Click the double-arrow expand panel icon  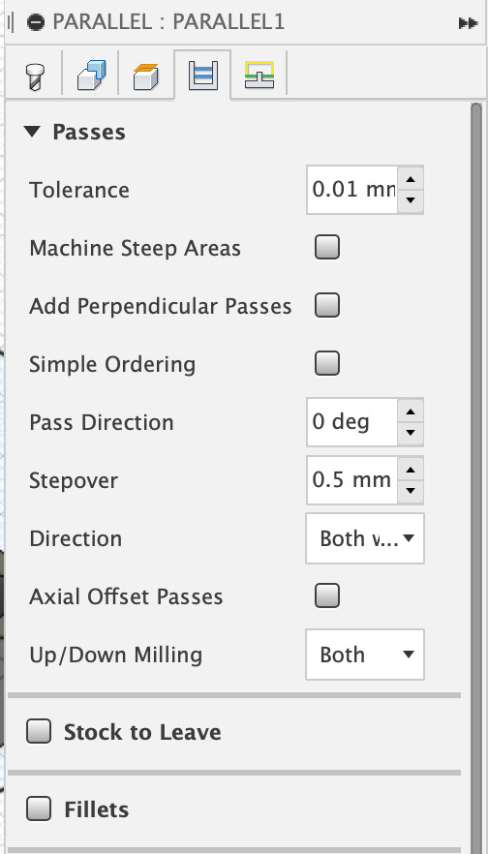point(468,23)
